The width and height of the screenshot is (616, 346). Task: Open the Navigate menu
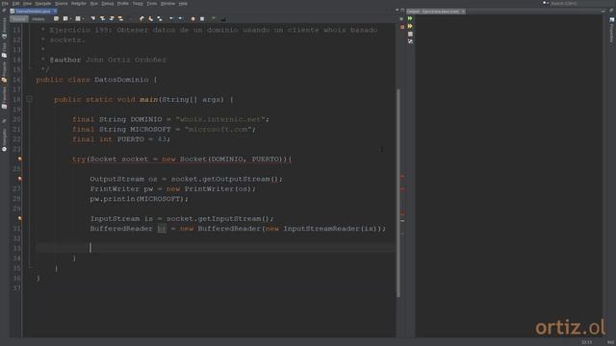pyautogui.click(x=42, y=4)
